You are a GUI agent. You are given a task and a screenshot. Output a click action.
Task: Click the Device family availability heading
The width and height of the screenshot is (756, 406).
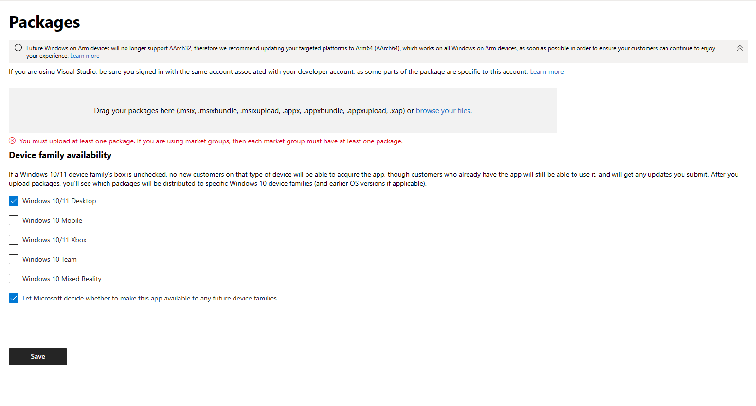(x=60, y=155)
